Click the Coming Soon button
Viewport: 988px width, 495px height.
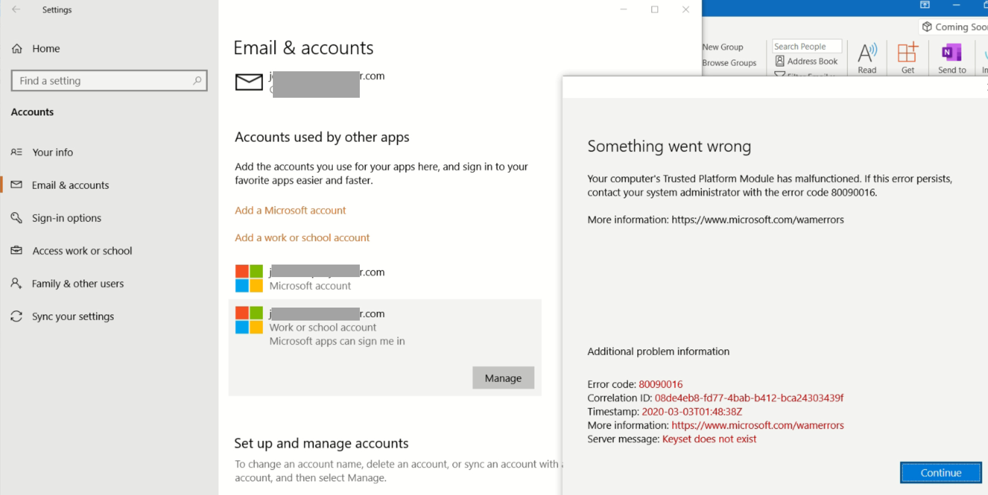click(x=954, y=27)
